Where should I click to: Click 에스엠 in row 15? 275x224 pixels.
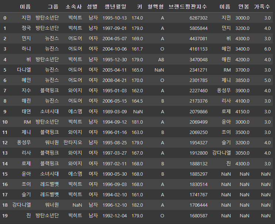[75, 174]
